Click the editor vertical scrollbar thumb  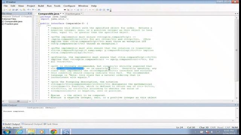pos(236,50)
